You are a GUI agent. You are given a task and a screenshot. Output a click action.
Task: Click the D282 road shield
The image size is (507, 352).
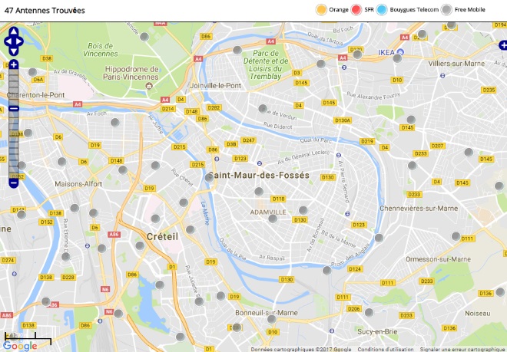[214, 107]
